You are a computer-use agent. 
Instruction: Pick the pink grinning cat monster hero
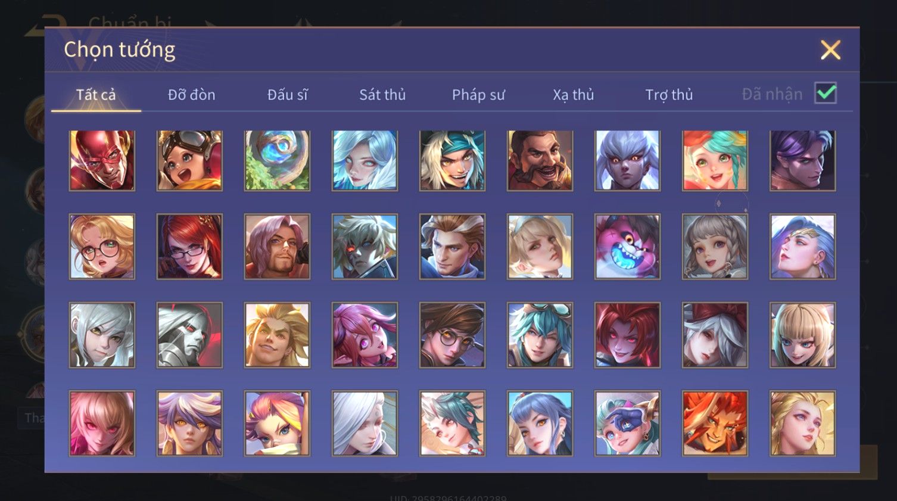point(627,247)
